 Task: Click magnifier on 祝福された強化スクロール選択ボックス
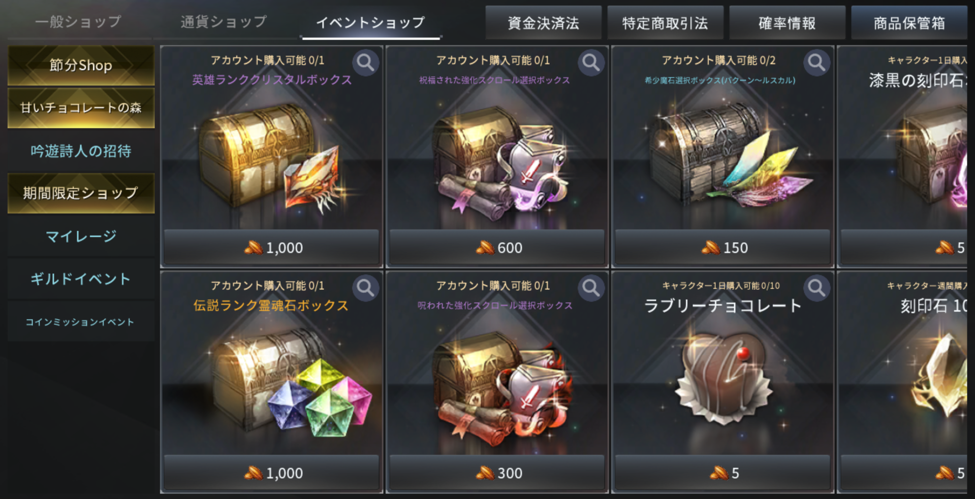591,62
